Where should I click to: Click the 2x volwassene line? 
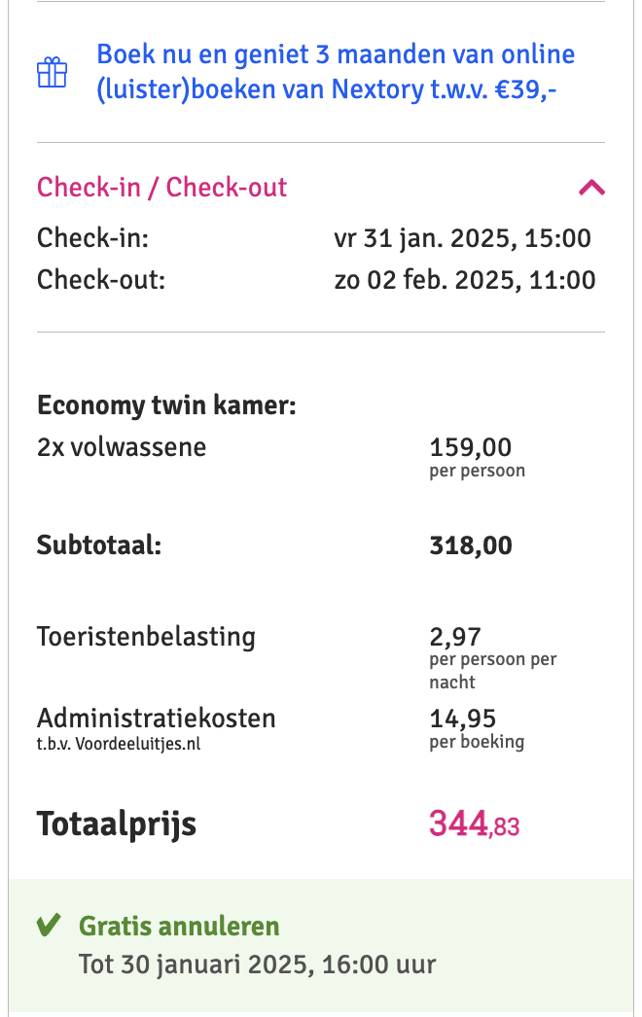point(122,447)
